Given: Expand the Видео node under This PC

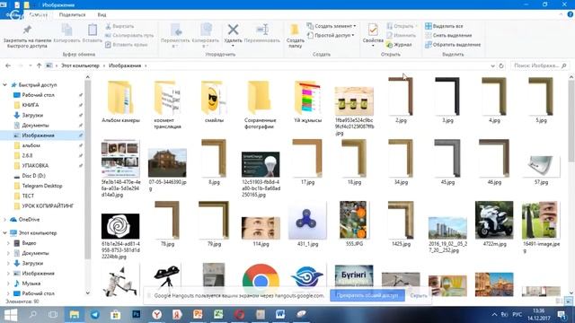Looking at the screenshot, I should coord(8,243).
